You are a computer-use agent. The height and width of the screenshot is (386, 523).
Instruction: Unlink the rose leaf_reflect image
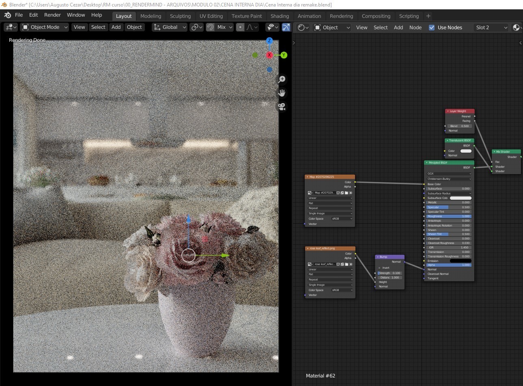click(351, 264)
